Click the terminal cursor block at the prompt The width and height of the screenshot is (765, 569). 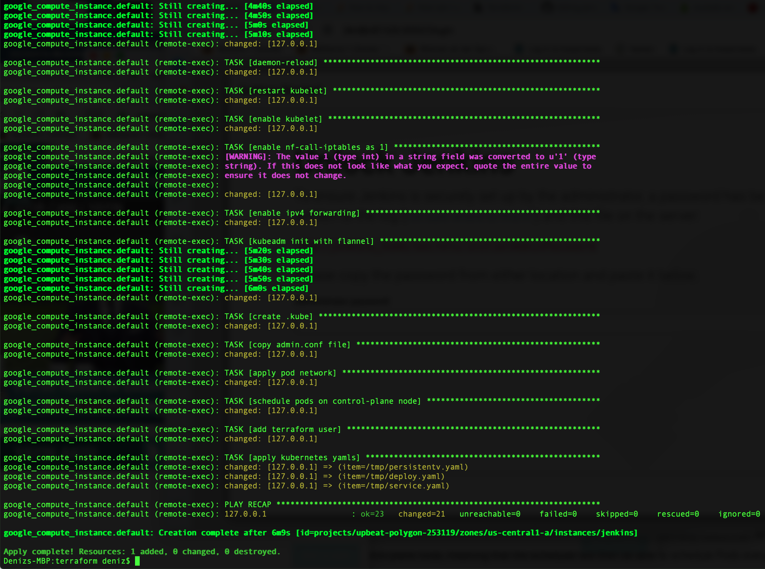[137, 561]
